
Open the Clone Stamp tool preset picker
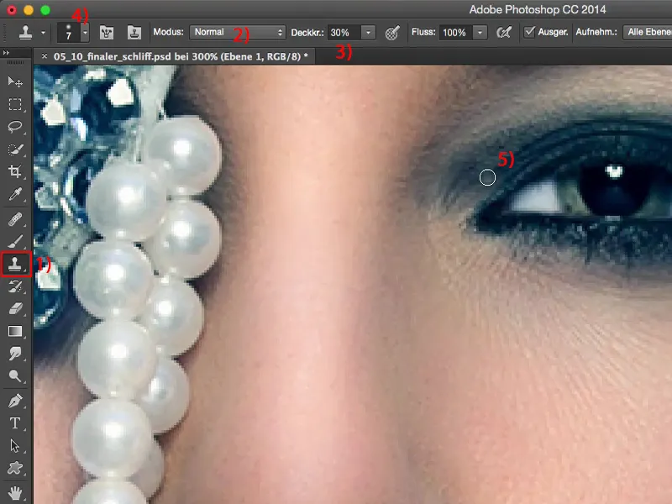click(x=32, y=33)
